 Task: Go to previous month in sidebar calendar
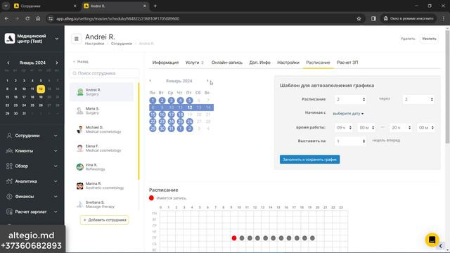point(8,63)
